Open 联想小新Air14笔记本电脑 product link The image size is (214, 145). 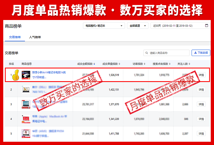pos(49,75)
